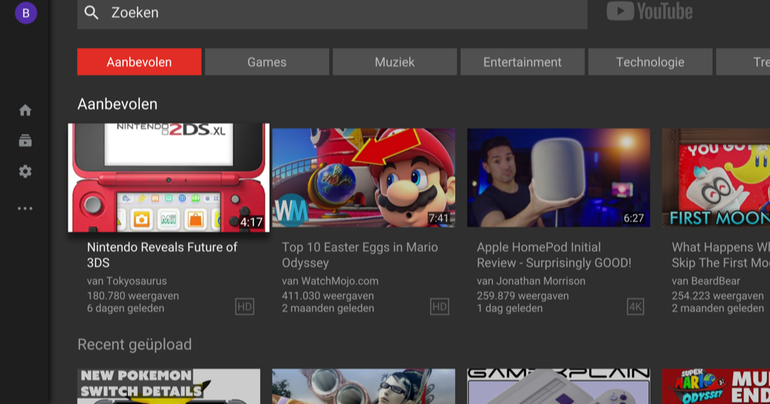The image size is (770, 404).
Task: Open New Pokemon Switch Details thumbnail
Action: [169, 386]
